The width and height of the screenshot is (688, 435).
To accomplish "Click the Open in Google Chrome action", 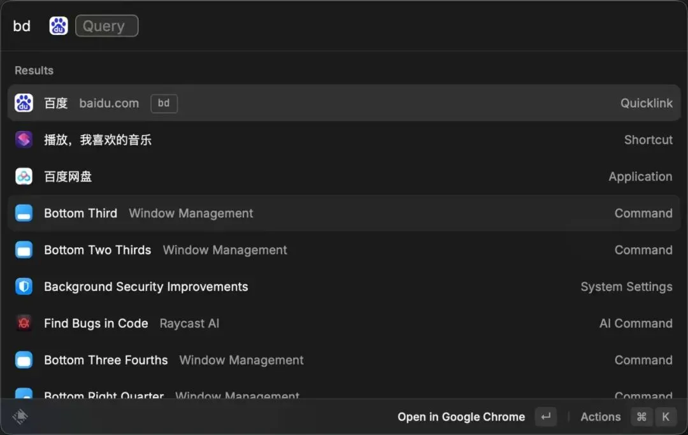I will click(x=461, y=417).
